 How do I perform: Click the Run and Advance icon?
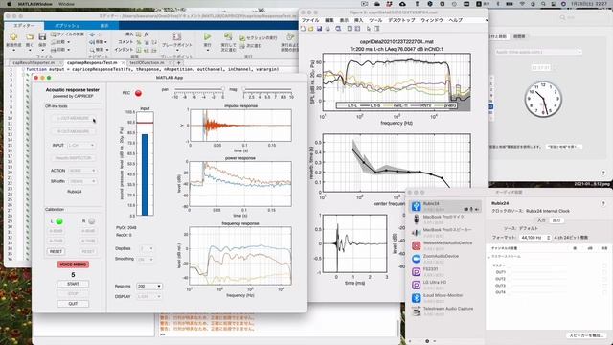228,36
